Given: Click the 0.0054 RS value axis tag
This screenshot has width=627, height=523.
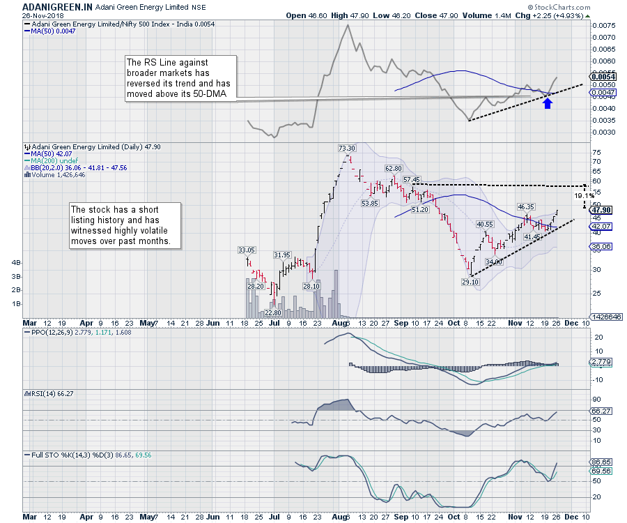Looking at the screenshot, I should point(603,77).
